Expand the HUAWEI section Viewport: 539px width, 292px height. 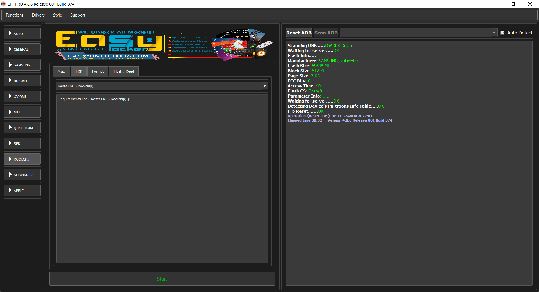coord(22,81)
